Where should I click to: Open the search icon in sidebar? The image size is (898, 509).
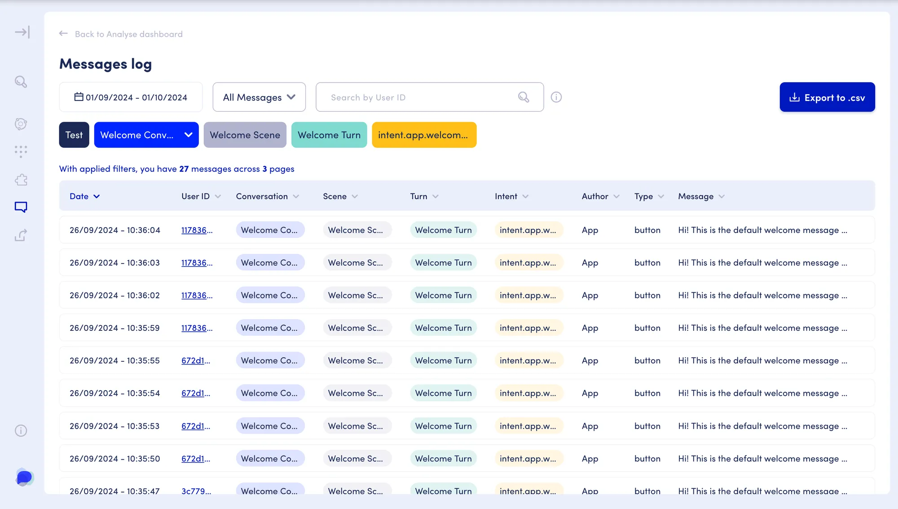coord(21,82)
